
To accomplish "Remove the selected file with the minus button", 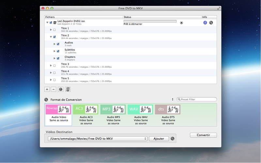I will tap(54, 89).
